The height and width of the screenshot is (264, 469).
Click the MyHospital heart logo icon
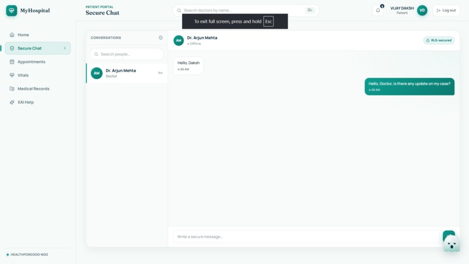click(12, 10)
